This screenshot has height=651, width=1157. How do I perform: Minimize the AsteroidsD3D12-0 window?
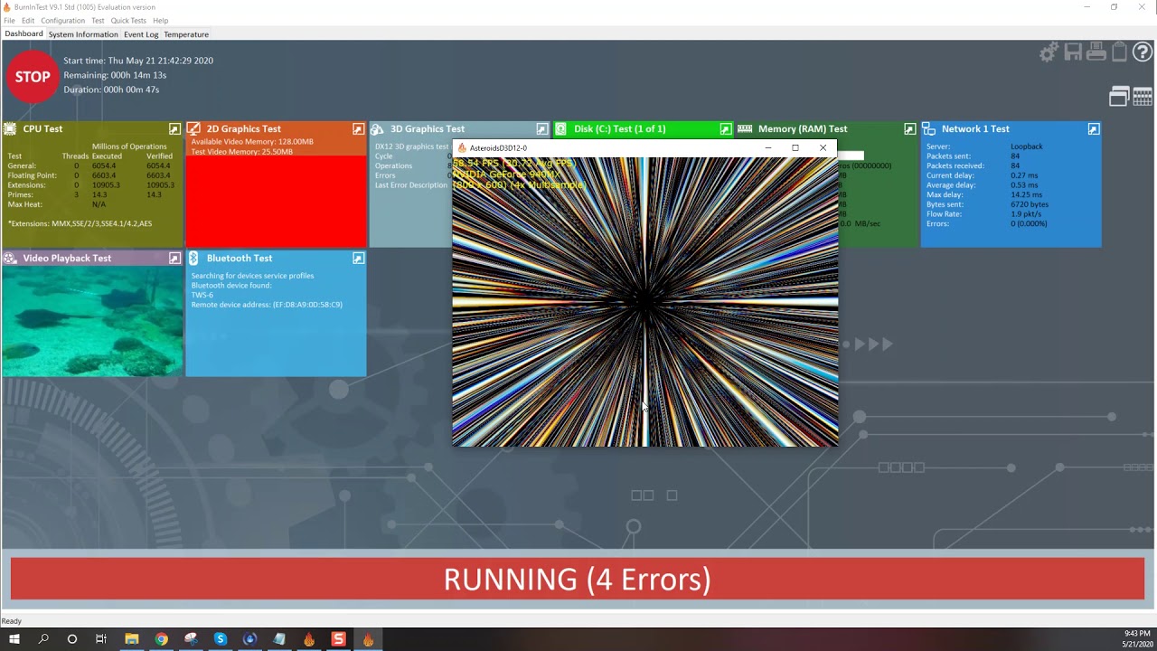pos(768,147)
